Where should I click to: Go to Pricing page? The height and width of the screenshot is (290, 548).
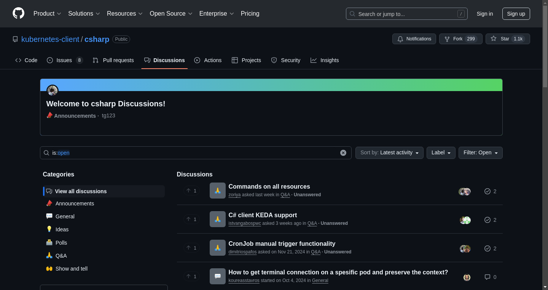click(x=250, y=14)
